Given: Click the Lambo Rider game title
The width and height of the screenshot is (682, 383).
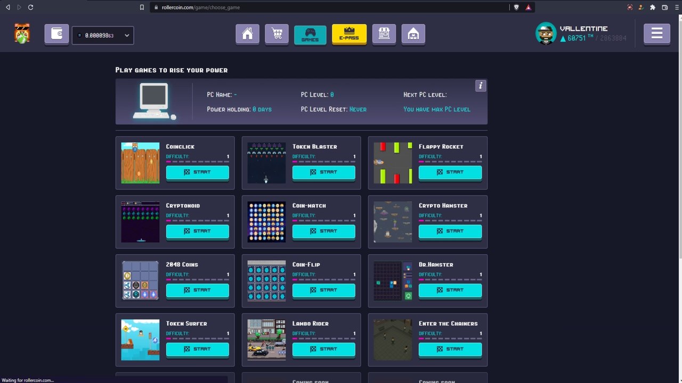Looking at the screenshot, I should 311,323.
